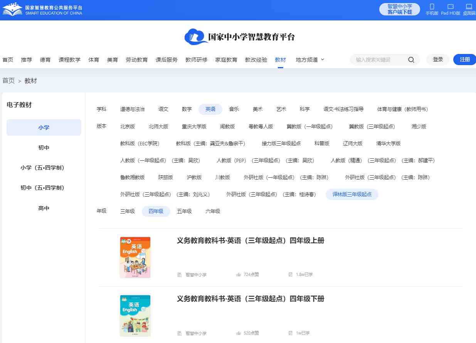Click the 注册 register button
The image size is (476, 343).
coord(465,60)
